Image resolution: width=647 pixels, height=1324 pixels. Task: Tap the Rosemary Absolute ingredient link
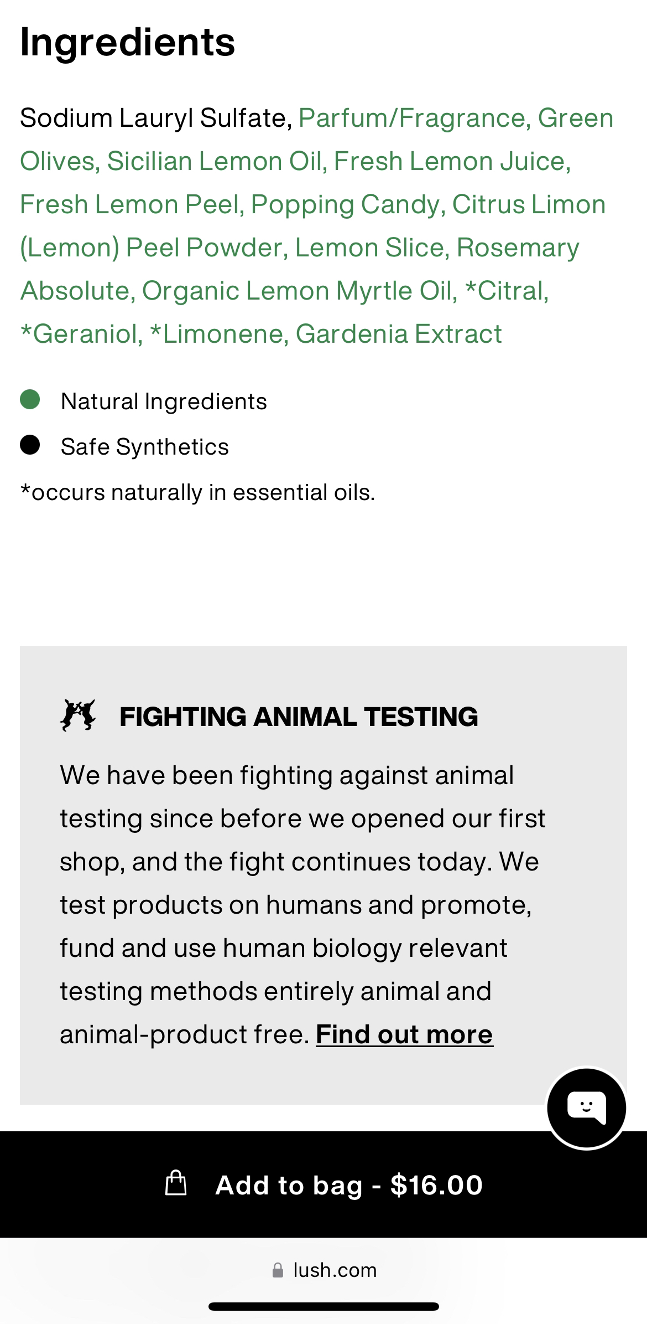tap(518, 248)
